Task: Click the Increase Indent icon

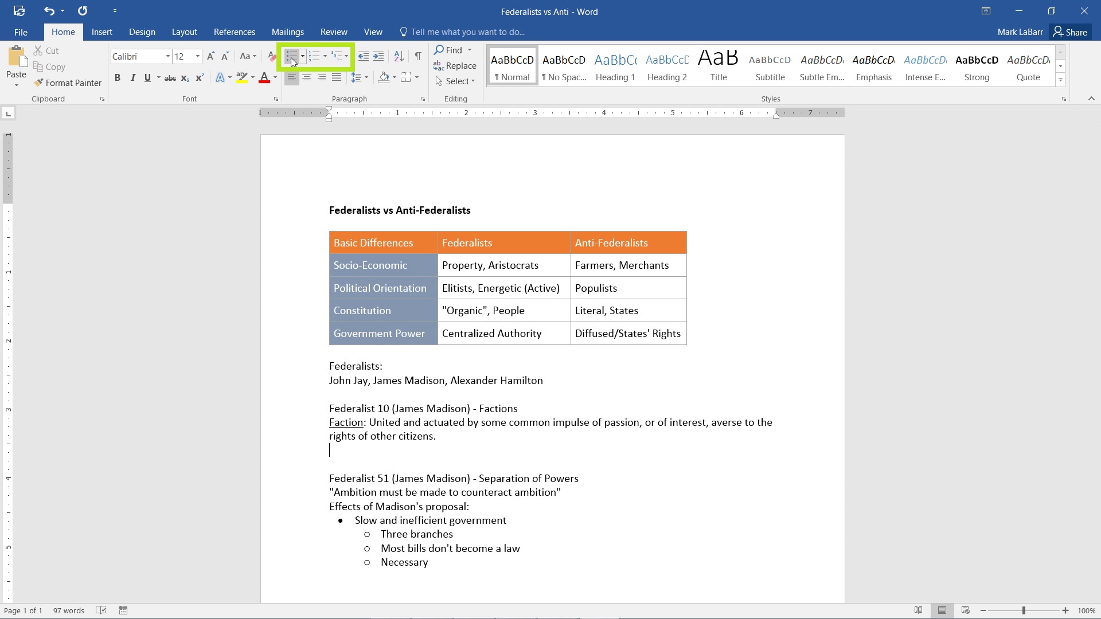Action: click(378, 56)
